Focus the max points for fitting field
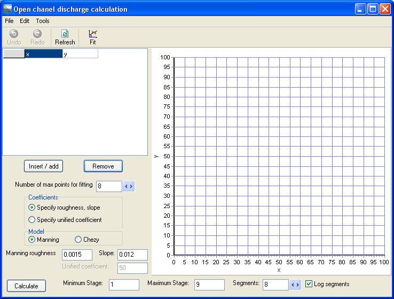 [x=109, y=186]
